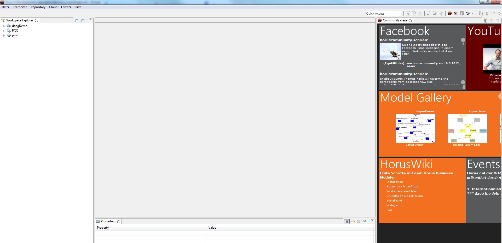Select prof in Workspace Explorer

pyautogui.click(x=15, y=35)
